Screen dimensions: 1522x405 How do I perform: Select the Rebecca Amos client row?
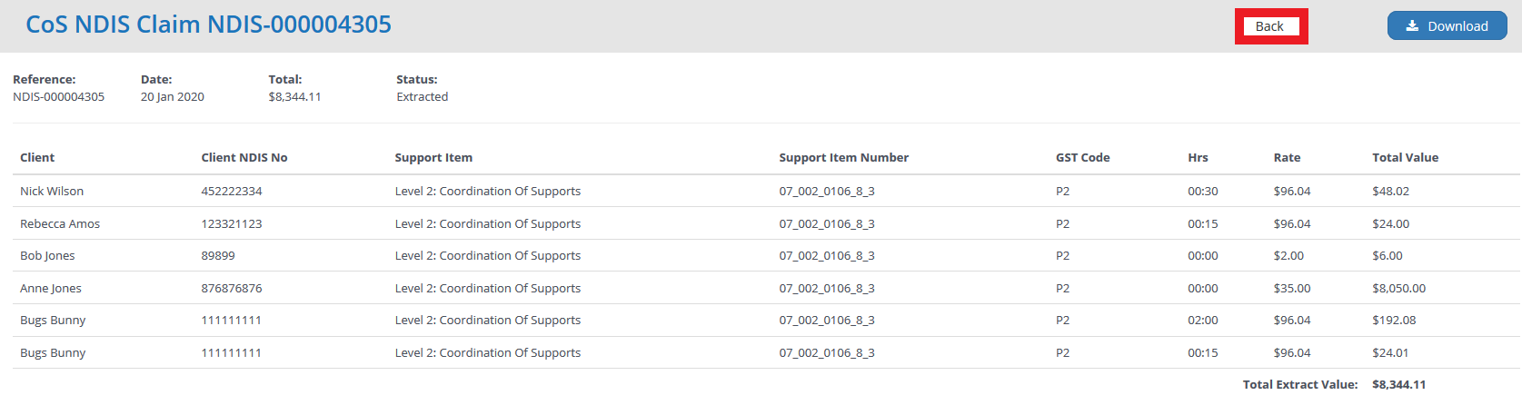coord(766,223)
